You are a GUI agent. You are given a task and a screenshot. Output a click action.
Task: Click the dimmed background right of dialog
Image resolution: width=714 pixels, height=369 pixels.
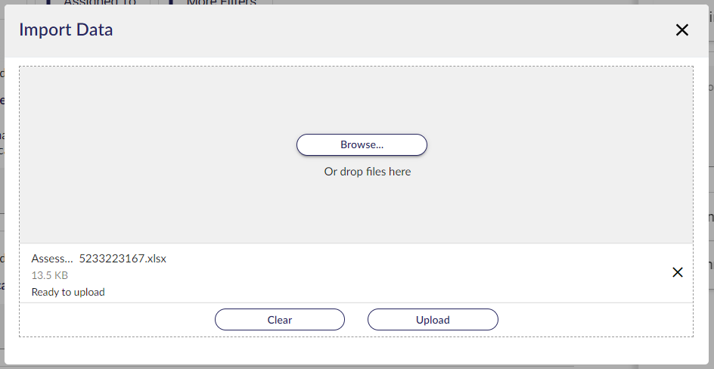pyautogui.click(x=712, y=182)
